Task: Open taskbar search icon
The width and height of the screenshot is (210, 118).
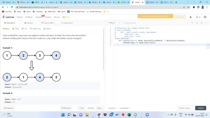Action: click(x=69, y=115)
